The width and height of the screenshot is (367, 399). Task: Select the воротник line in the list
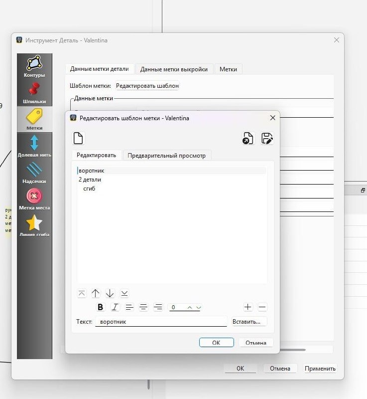tap(172, 171)
